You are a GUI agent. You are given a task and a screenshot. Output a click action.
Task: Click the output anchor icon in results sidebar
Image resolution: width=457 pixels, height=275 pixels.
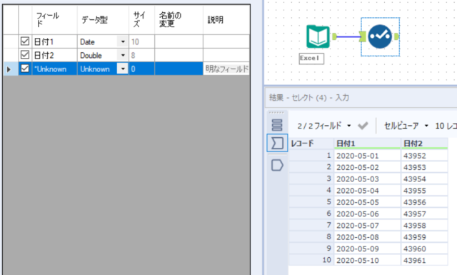tap(277, 165)
